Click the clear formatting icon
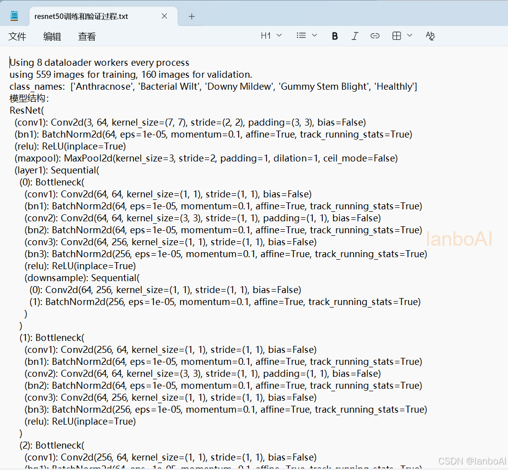Screen dimensions: 508x470 point(430,36)
